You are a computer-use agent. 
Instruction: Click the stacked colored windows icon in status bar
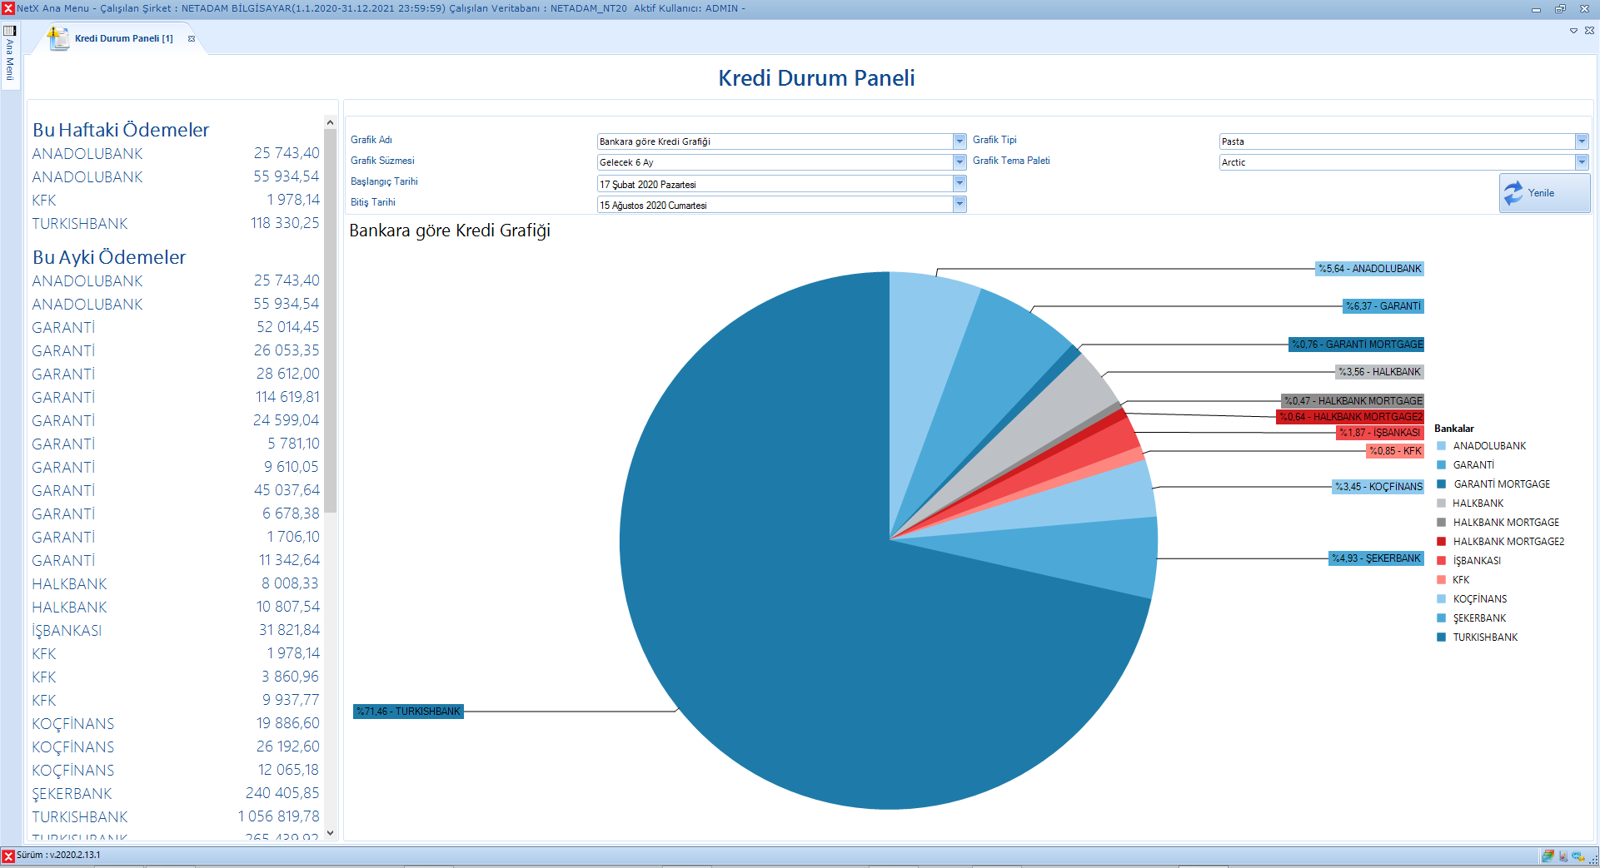point(1548,856)
